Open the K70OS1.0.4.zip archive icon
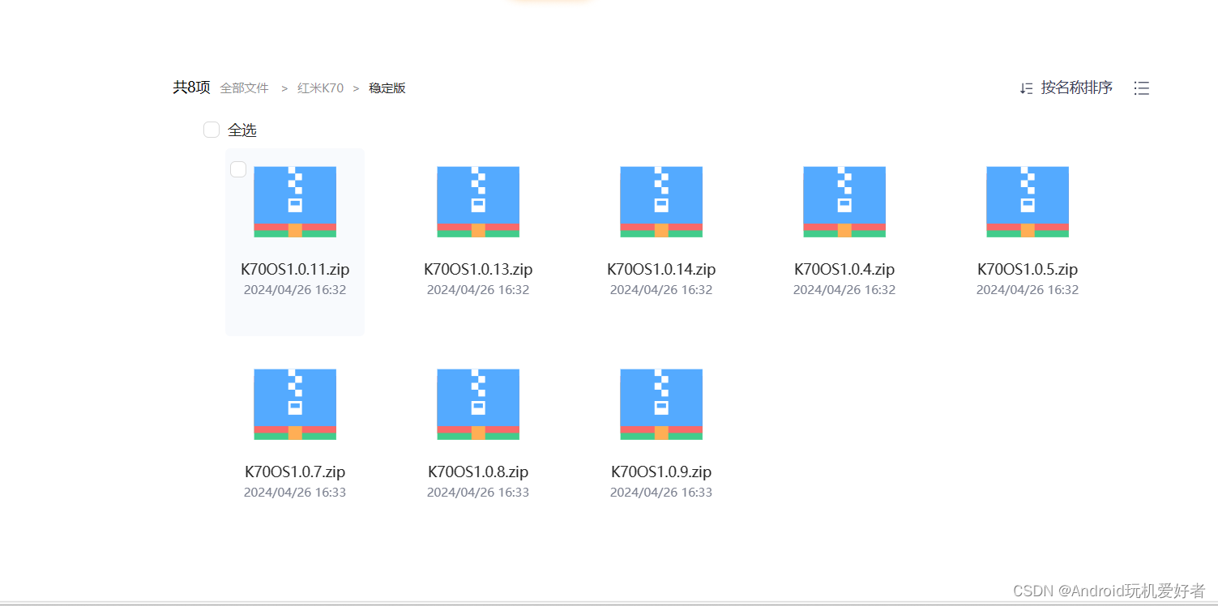Image resolution: width=1218 pixels, height=606 pixels. pos(844,202)
